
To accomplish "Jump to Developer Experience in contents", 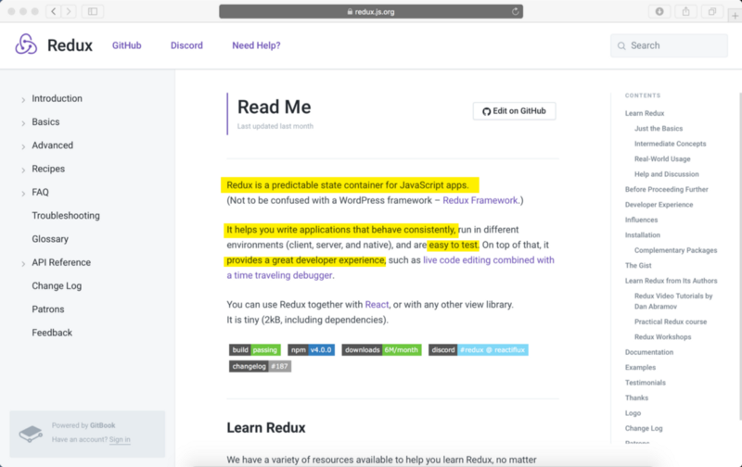I will pos(659,205).
